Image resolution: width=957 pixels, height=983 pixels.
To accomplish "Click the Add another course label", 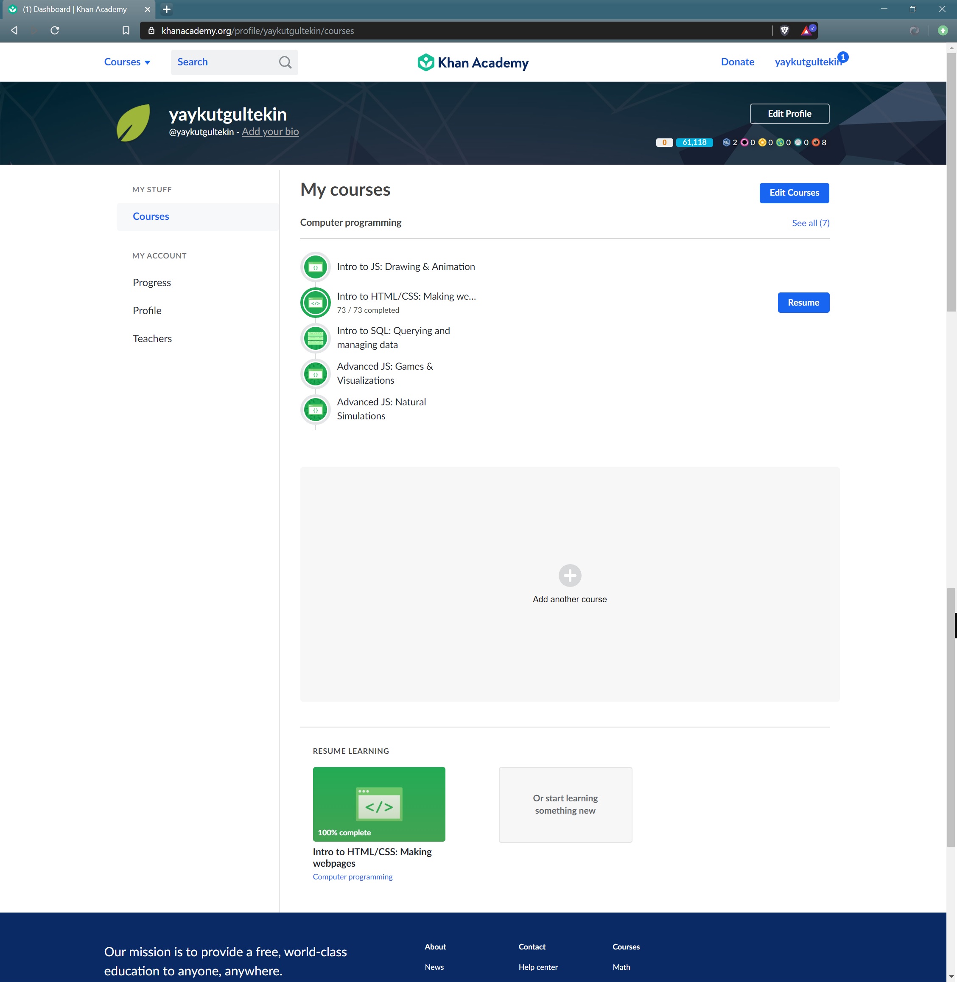I will 569,599.
